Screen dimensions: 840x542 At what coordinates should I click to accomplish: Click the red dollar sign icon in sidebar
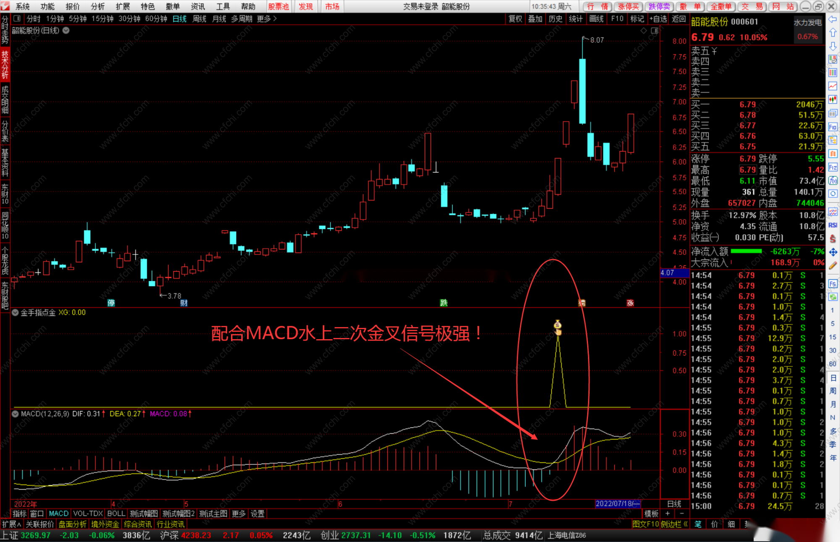pyautogui.click(x=832, y=239)
